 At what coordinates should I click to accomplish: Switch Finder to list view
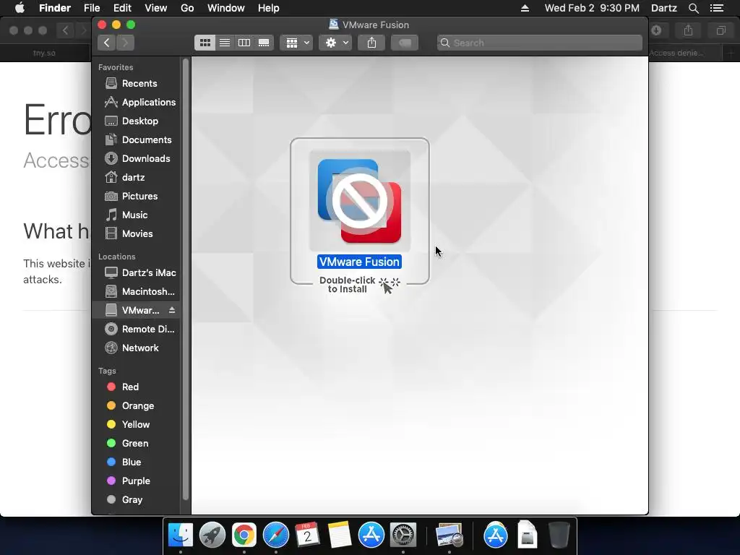coord(225,43)
